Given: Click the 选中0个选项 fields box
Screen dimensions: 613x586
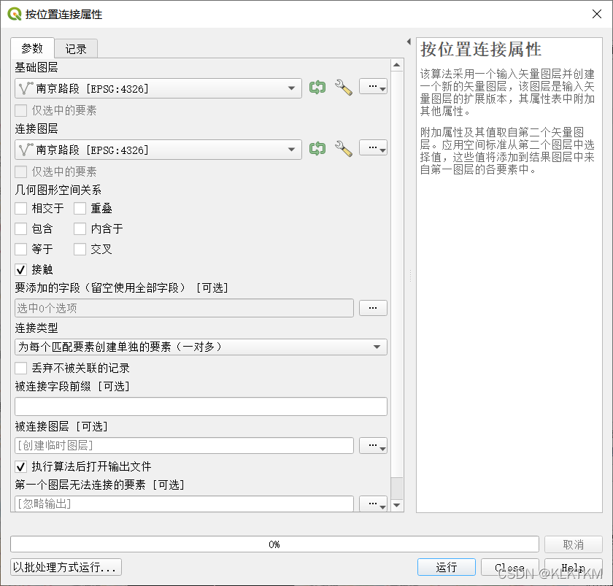Looking at the screenshot, I should pos(184,308).
